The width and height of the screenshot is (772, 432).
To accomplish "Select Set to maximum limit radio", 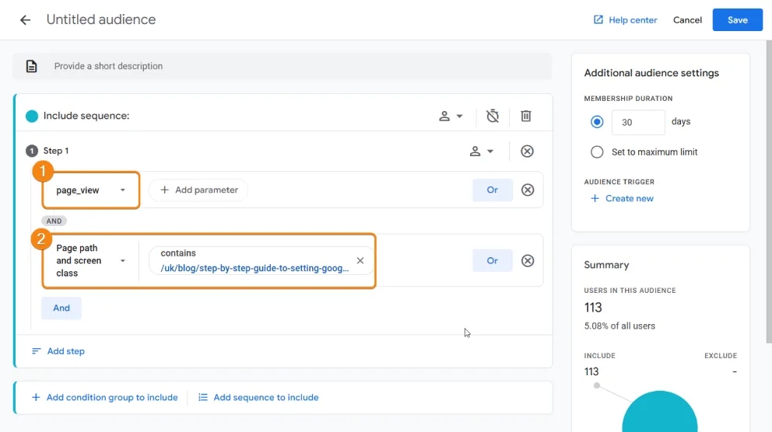I will coord(597,152).
